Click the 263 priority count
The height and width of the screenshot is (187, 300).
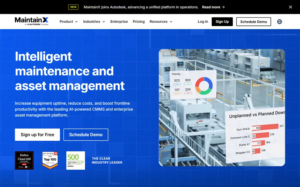point(188,80)
